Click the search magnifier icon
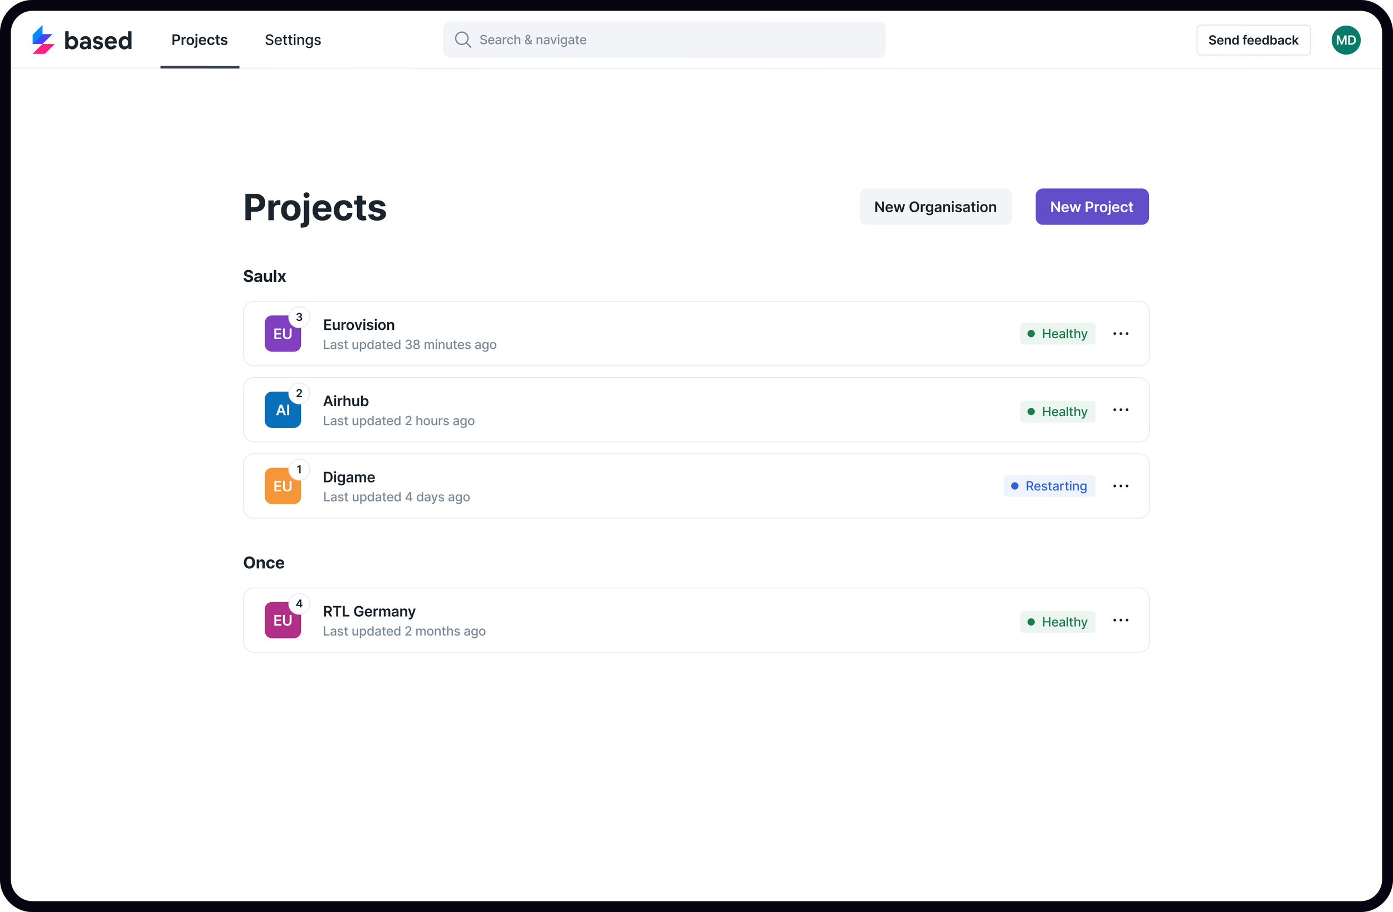 tap(462, 40)
